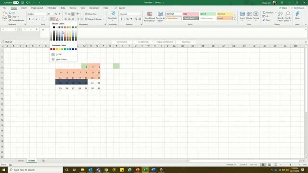This screenshot has width=308, height=173.
Task: Toggle Wrap Text
Action: coord(91,14)
